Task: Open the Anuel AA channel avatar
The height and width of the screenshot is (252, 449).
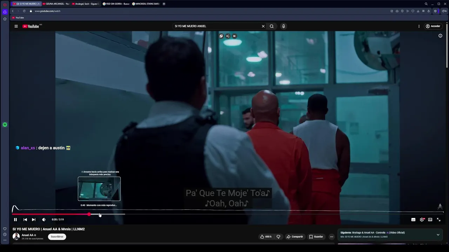Action: [x=16, y=236]
